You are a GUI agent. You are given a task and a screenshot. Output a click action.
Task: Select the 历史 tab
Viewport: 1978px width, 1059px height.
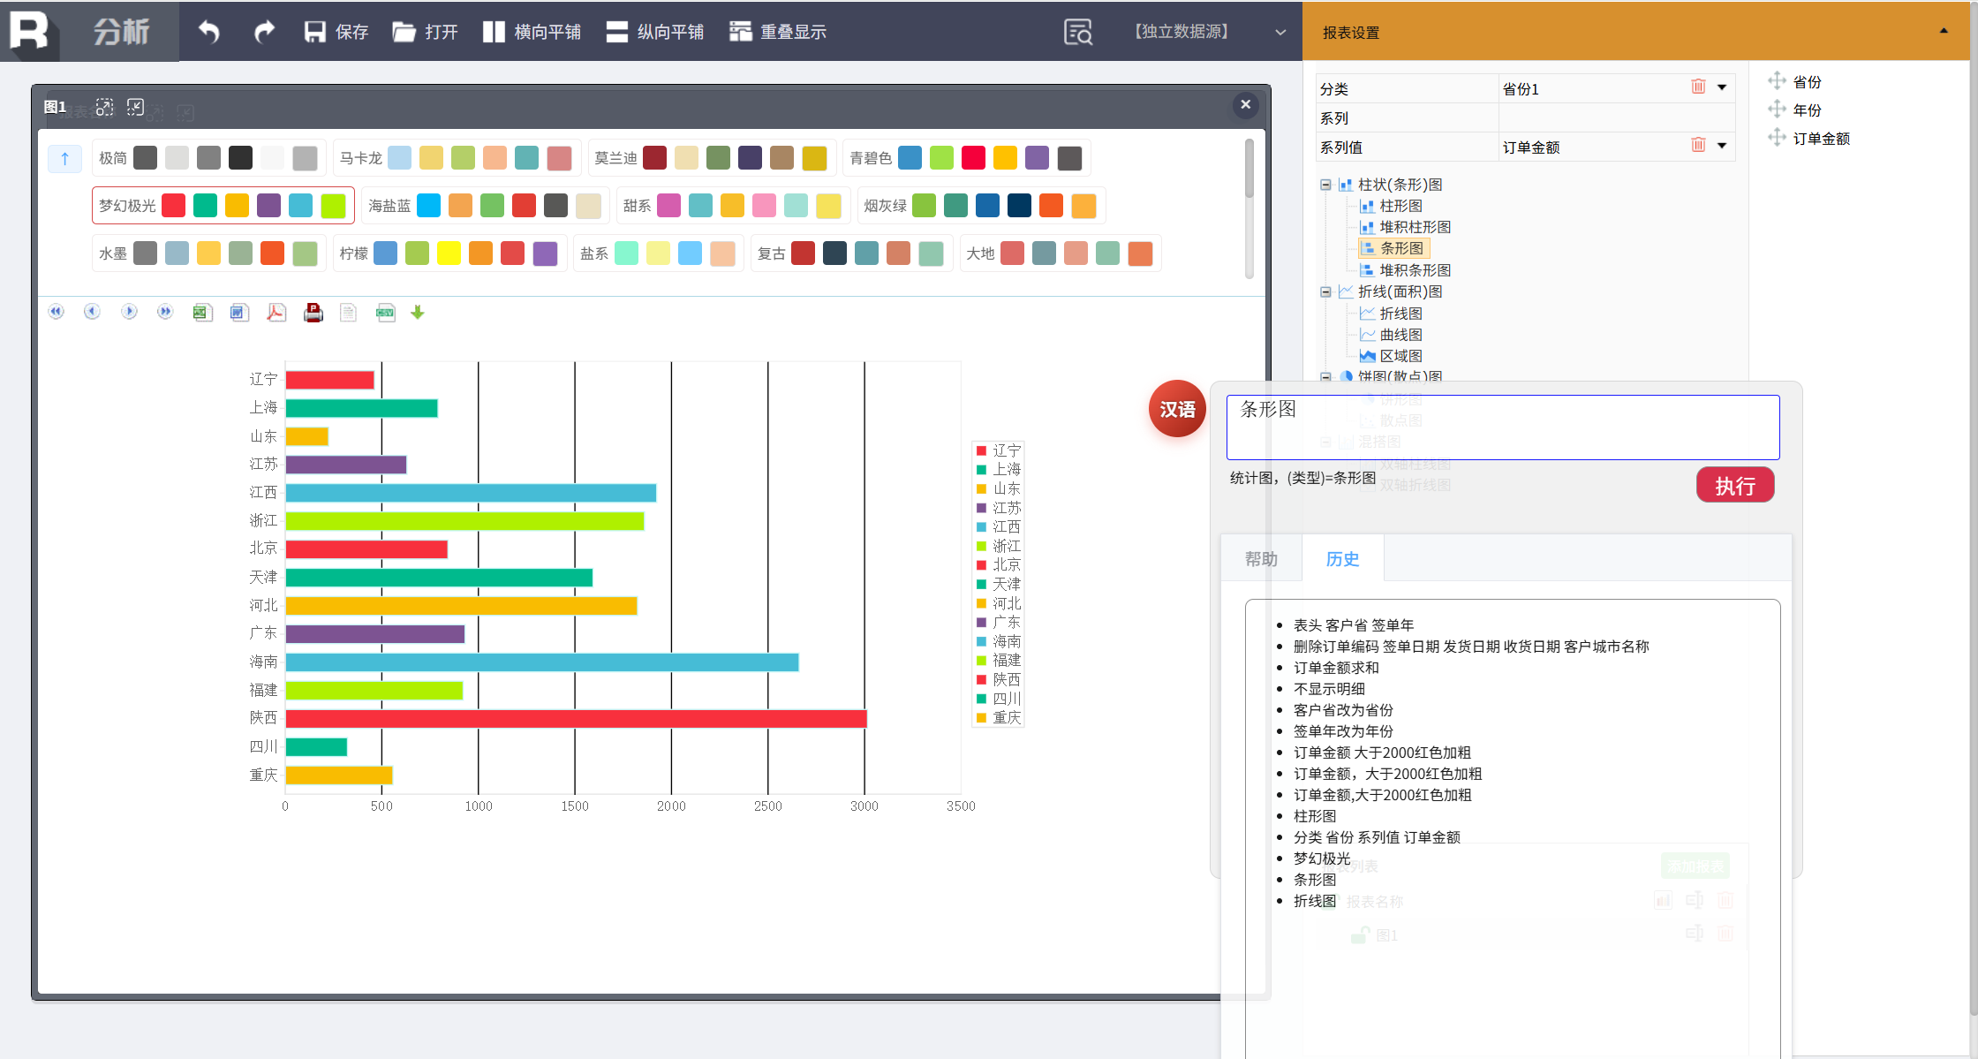pos(1342,559)
